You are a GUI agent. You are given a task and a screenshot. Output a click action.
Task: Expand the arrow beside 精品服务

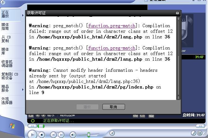click(23, 90)
